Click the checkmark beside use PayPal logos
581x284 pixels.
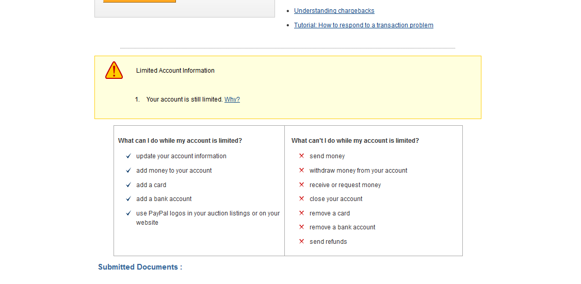[x=128, y=213]
